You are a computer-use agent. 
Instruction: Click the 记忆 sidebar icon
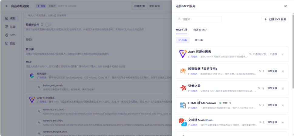coord(7,35)
